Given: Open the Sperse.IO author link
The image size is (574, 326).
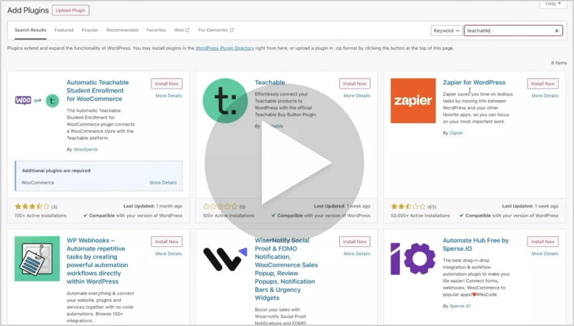Looking at the screenshot, I should [x=460, y=306].
